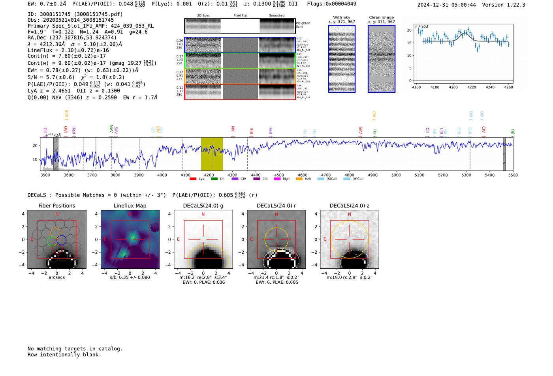This screenshot has width=553, height=376.
Task: Click the green OII legend swatch
Action: (214, 179)
